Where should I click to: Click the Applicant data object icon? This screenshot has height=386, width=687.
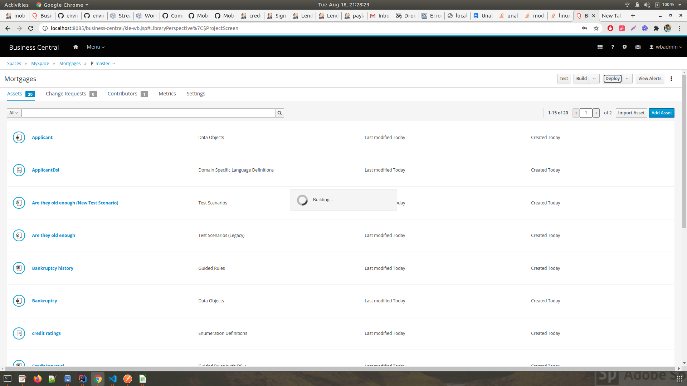(19, 138)
